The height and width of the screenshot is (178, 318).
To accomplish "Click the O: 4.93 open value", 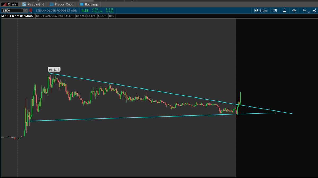I will coord(69,16).
